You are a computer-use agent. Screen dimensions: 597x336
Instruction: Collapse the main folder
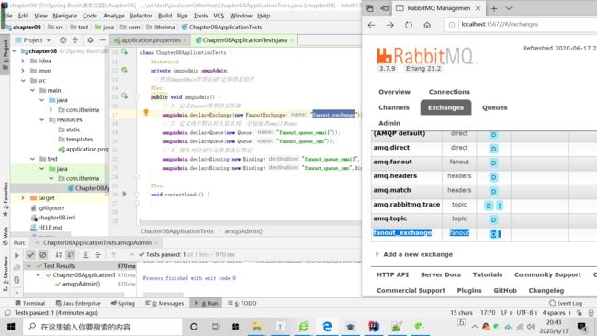pyautogui.click(x=32, y=90)
